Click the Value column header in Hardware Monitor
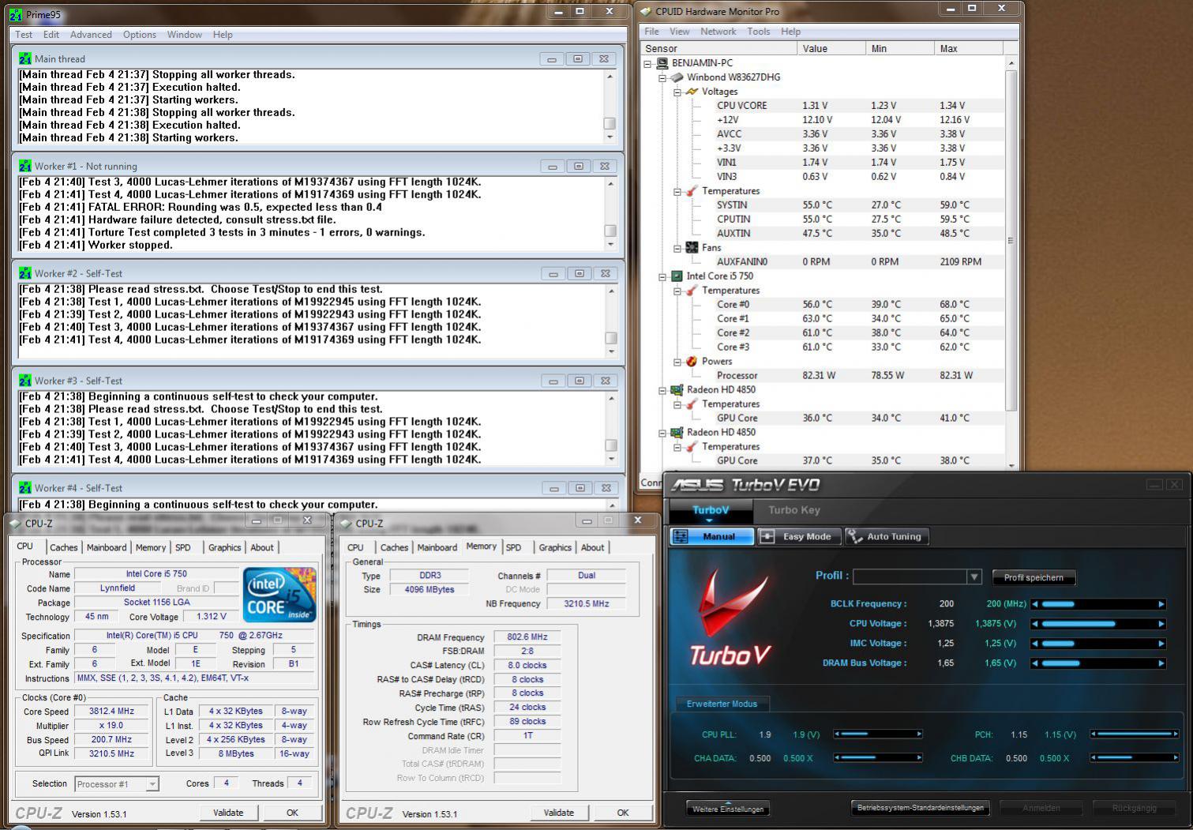The height and width of the screenshot is (830, 1193). pos(831,49)
